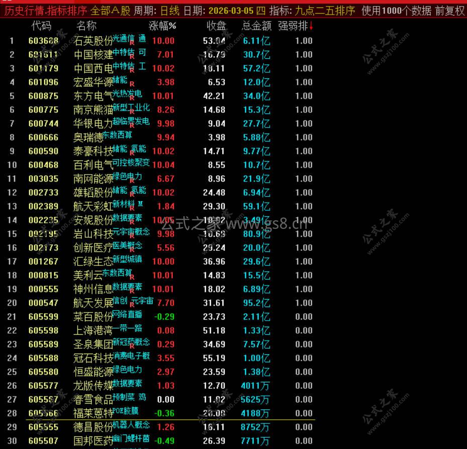Image resolution: width=467 pixels, height=449 pixels.
Task: Sort by the 总金额 column header
Action: coord(257,26)
